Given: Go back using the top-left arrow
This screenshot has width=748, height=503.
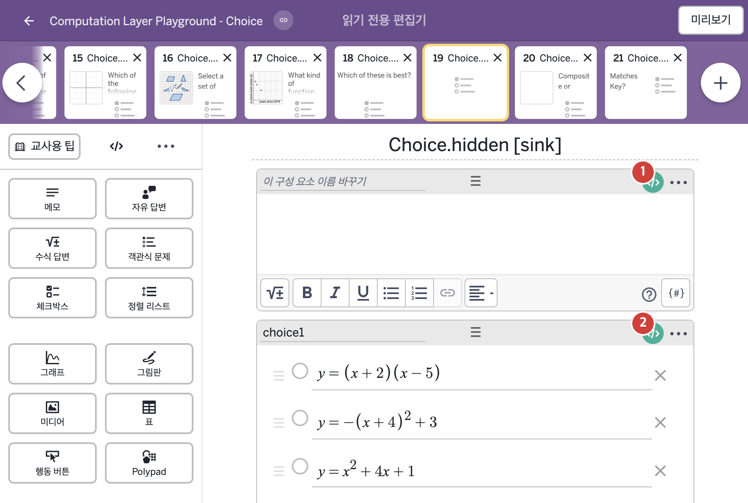Looking at the screenshot, I should click(29, 21).
